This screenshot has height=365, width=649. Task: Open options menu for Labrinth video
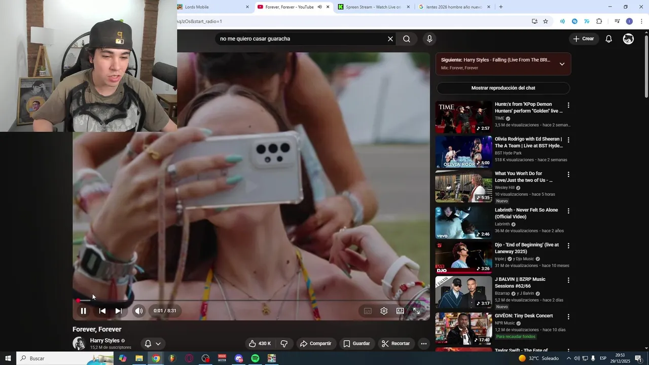click(568, 211)
